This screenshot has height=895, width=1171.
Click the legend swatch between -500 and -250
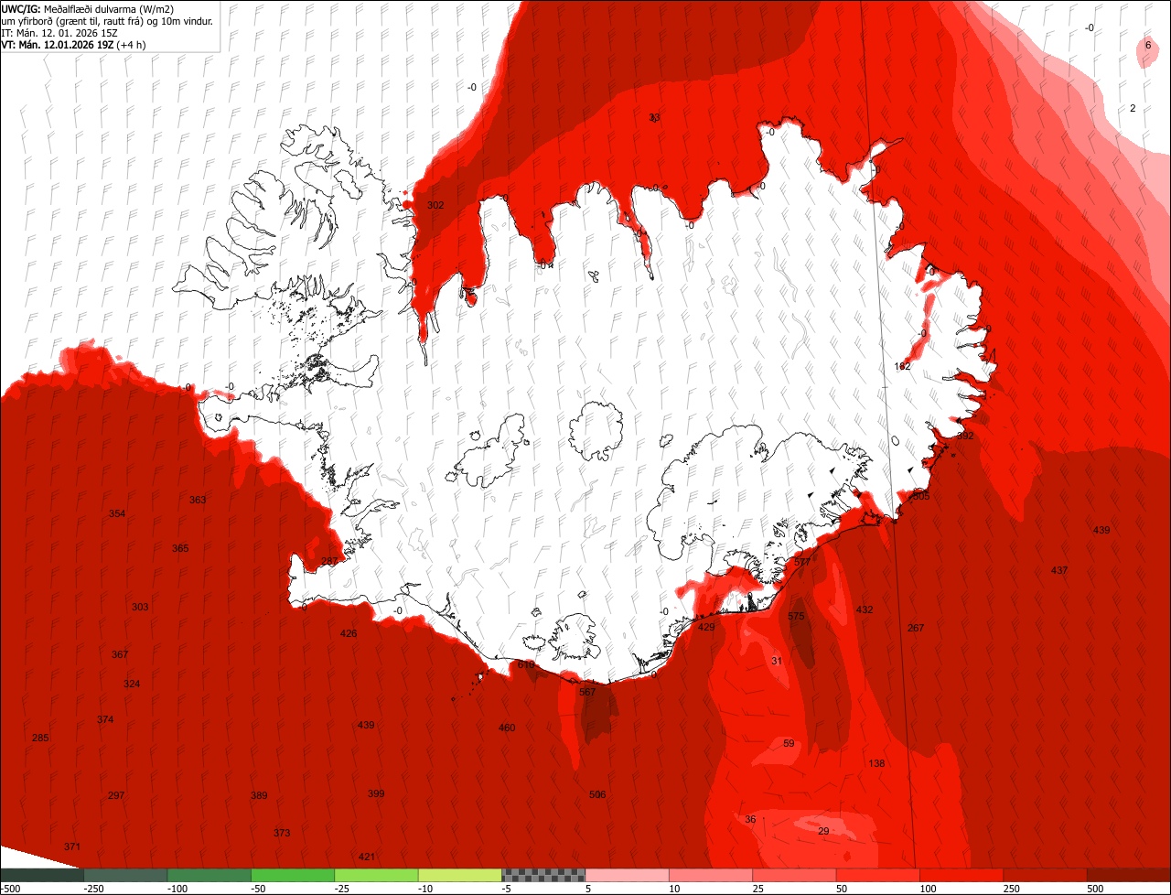pyautogui.click(x=41, y=875)
